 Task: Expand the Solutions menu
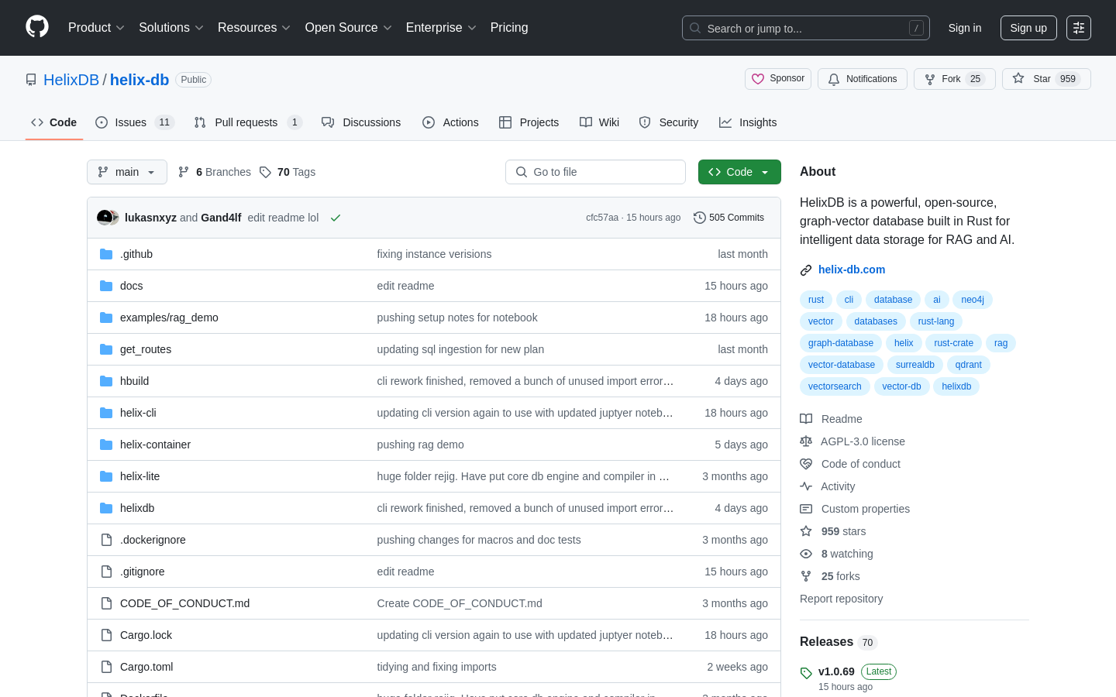(x=171, y=28)
